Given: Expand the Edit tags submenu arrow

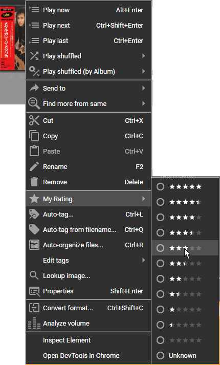Looking at the screenshot, I should point(143,260).
